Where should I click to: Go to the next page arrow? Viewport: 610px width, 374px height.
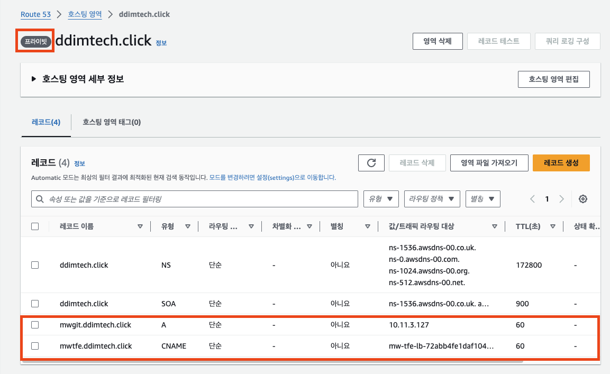[561, 199]
